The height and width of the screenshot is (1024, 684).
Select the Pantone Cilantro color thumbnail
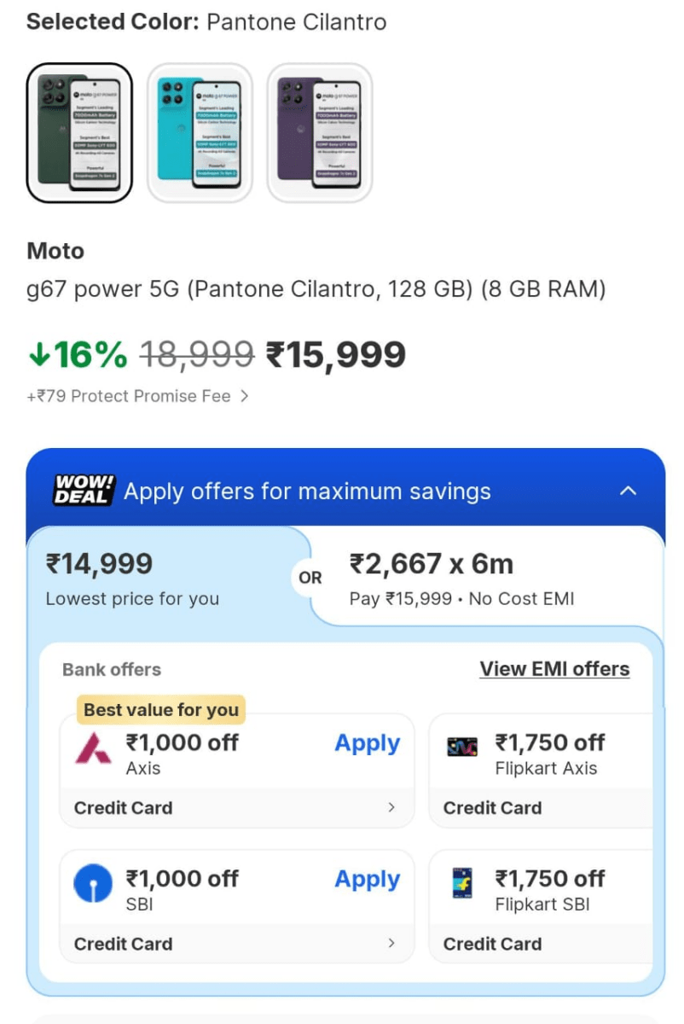coord(79,131)
